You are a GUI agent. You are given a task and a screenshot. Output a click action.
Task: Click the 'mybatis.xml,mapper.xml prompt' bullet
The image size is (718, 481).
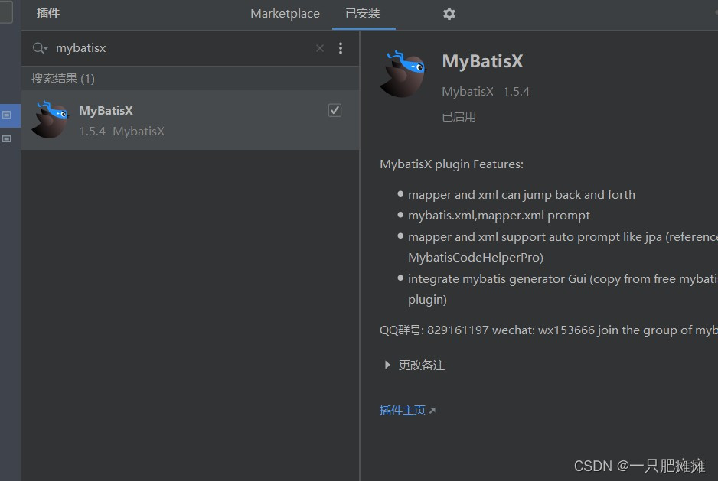(x=499, y=215)
